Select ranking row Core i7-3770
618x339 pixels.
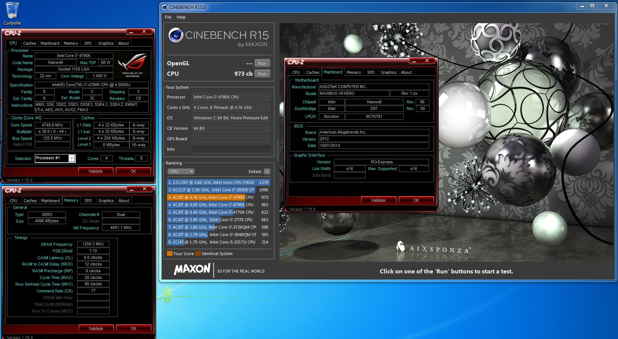(x=218, y=220)
